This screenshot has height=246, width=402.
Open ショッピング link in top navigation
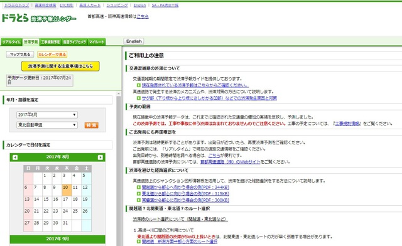[117, 5]
